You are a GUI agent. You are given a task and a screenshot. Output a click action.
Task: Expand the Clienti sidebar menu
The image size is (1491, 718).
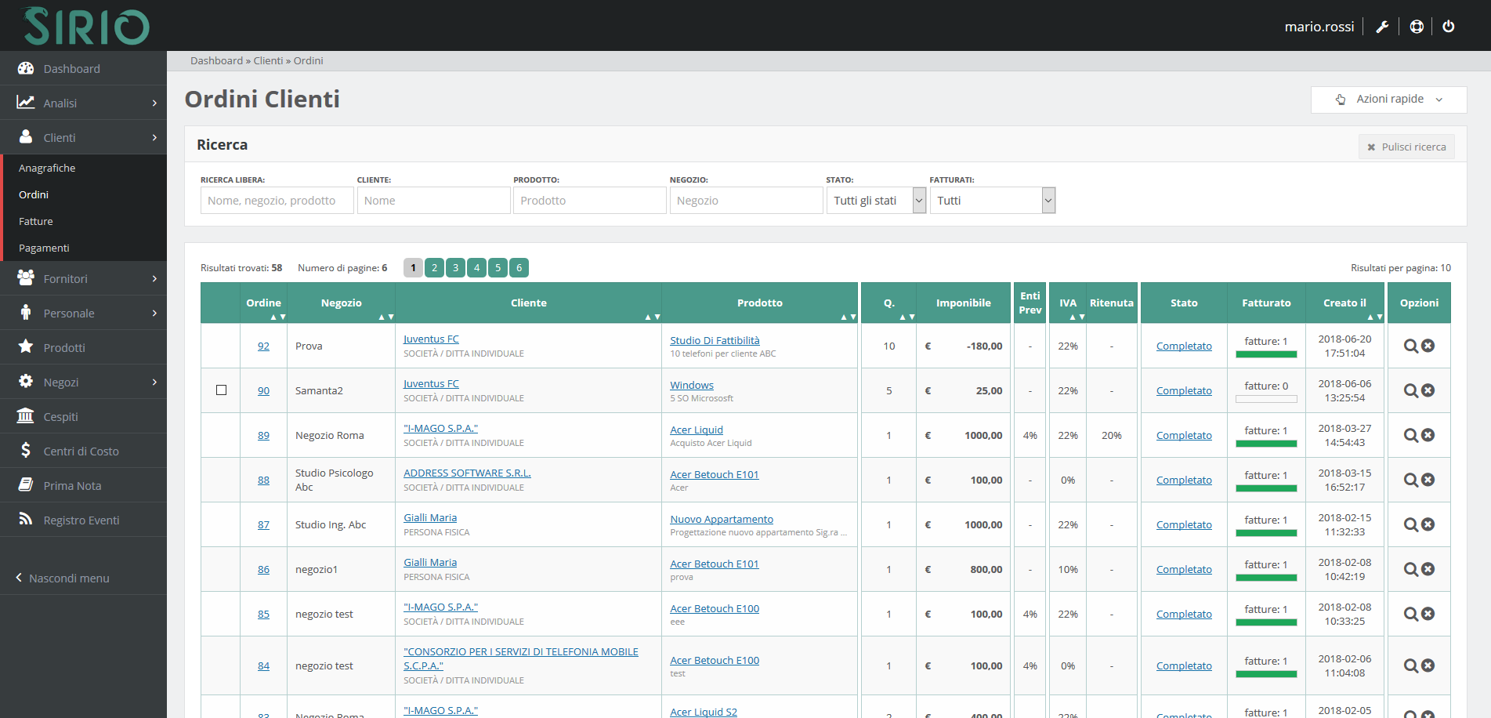point(83,137)
